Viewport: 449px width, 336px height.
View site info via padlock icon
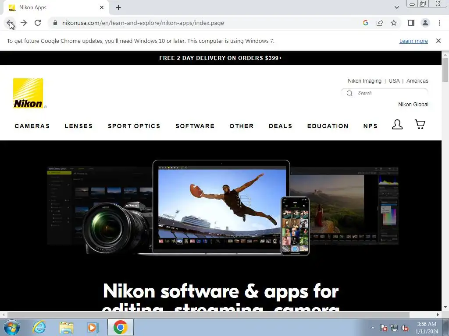[x=55, y=23]
